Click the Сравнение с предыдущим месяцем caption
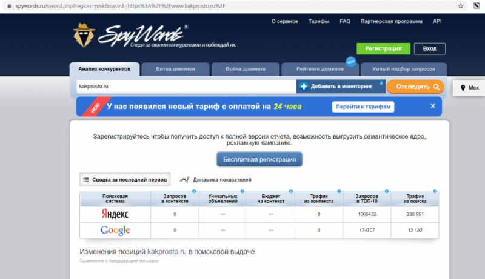 (119, 261)
